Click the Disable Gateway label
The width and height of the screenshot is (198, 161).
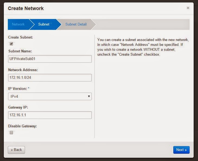[x=23, y=126]
